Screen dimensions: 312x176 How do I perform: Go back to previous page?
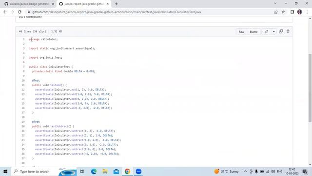(5, 12)
